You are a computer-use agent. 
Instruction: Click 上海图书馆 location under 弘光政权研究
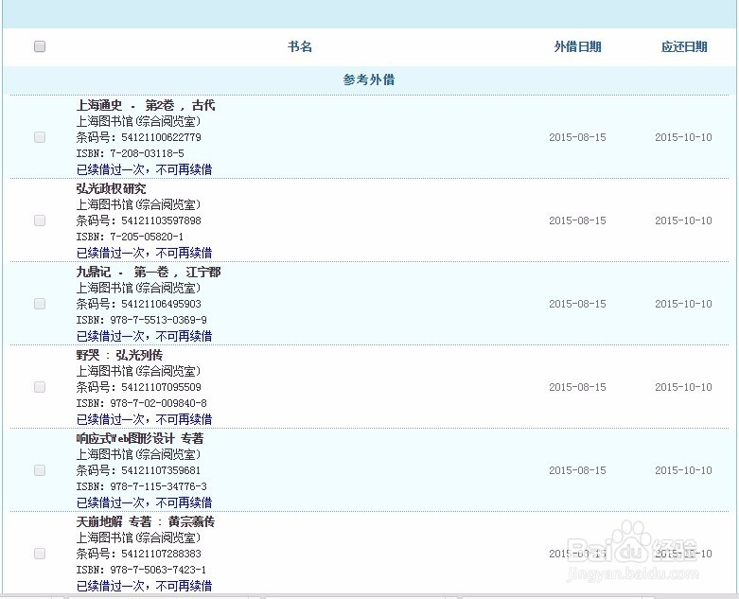[138, 204]
